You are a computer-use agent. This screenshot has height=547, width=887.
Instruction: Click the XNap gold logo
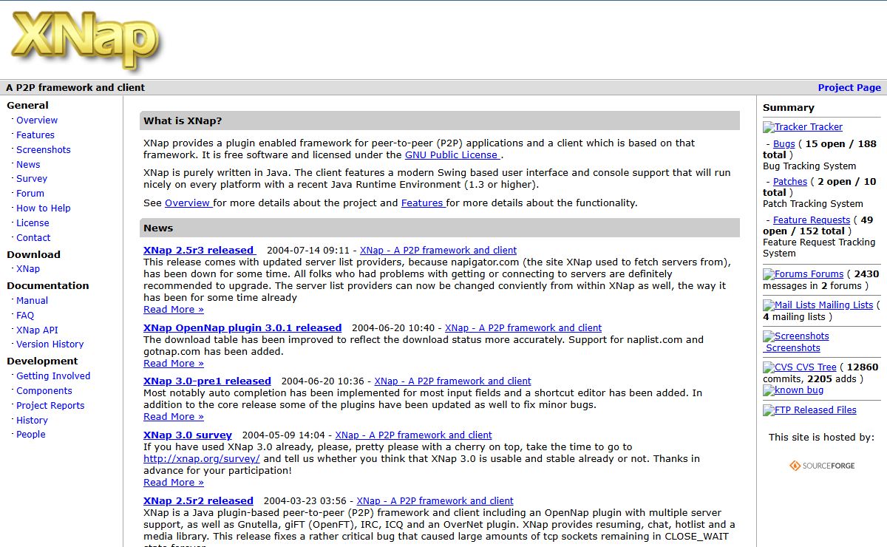[86, 40]
